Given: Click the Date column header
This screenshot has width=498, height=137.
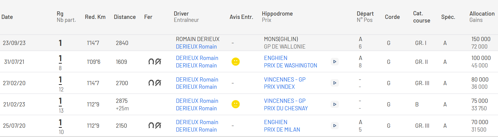Looking at the screenshot, I should (7, 17).
